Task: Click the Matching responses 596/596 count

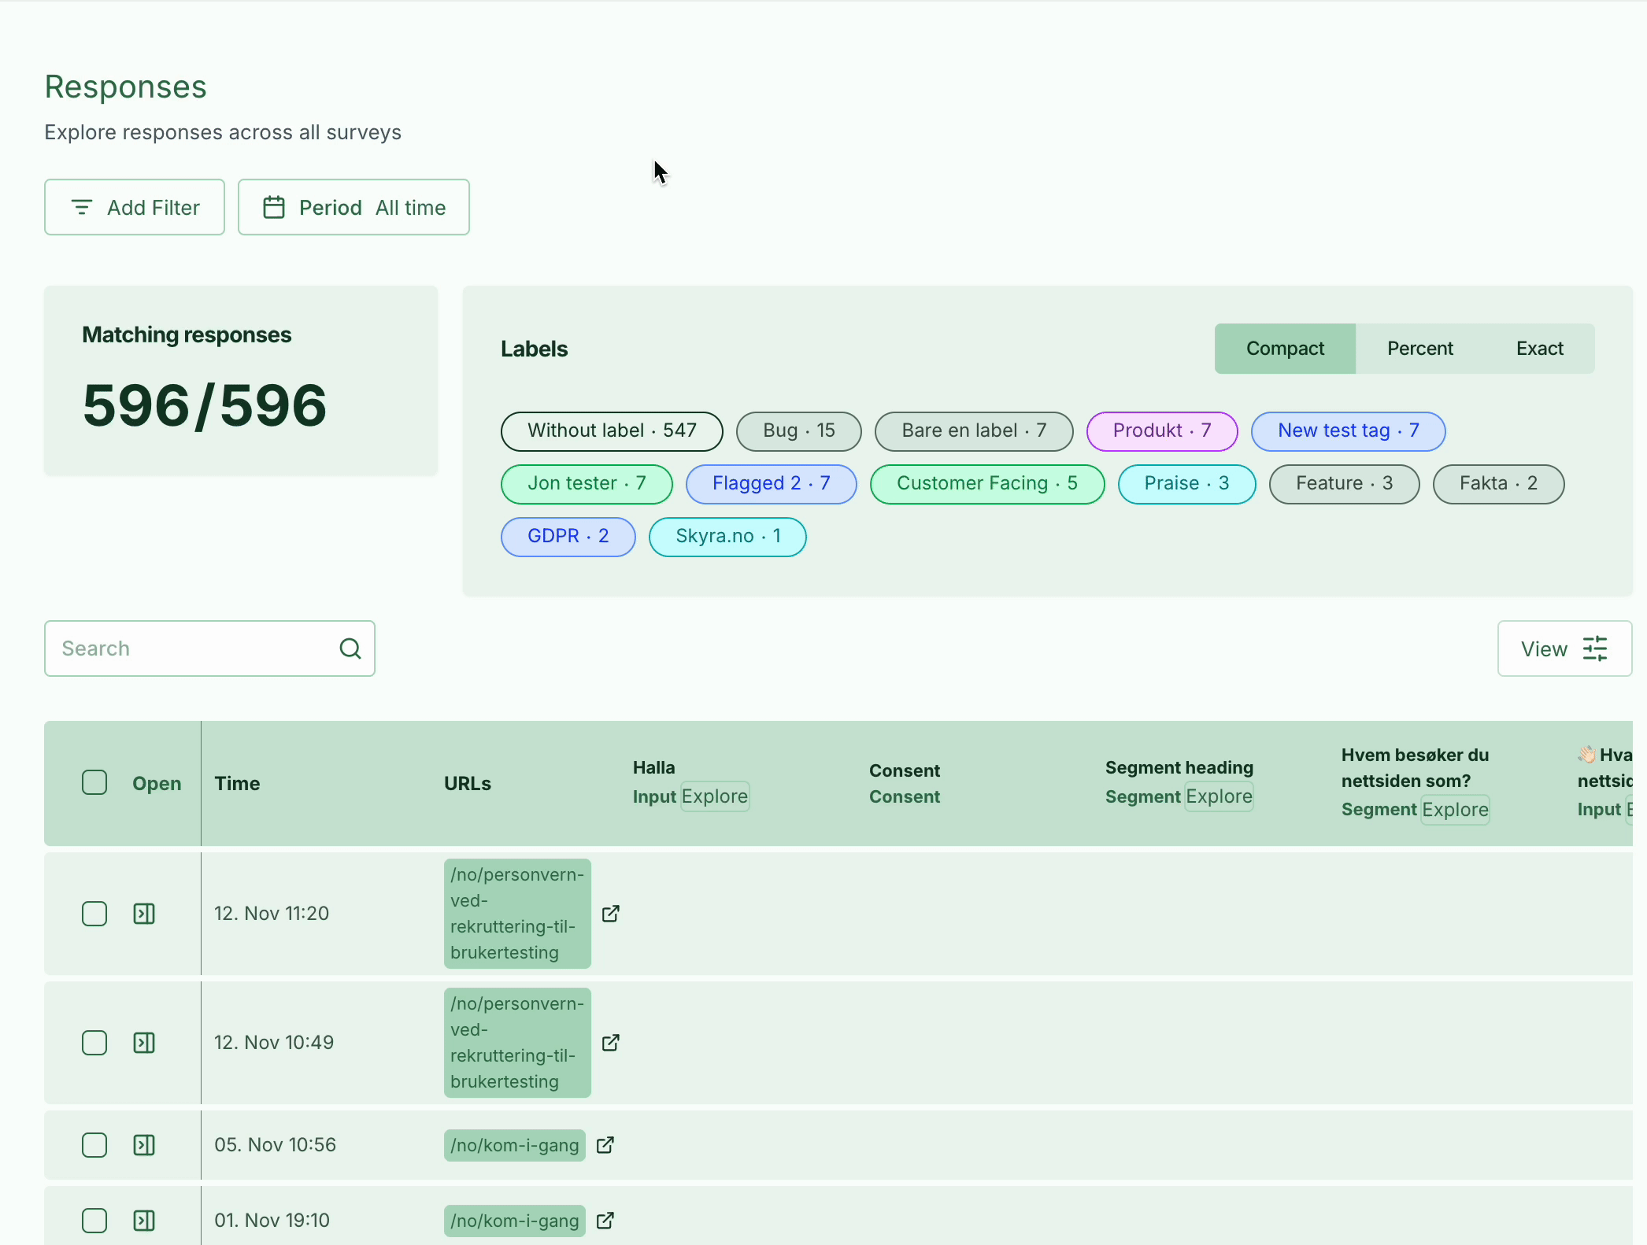Action: (x=205, y=406)
